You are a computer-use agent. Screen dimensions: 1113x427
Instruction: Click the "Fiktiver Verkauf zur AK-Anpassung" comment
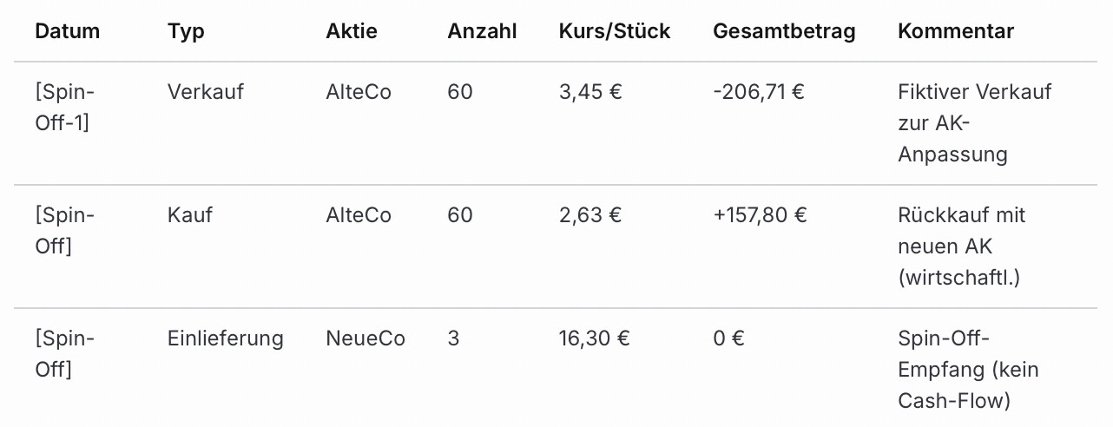[974, 123]
